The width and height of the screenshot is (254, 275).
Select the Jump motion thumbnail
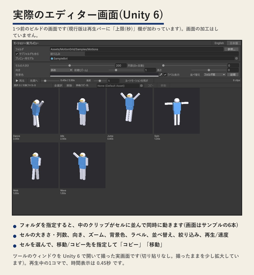pos(130,111)
